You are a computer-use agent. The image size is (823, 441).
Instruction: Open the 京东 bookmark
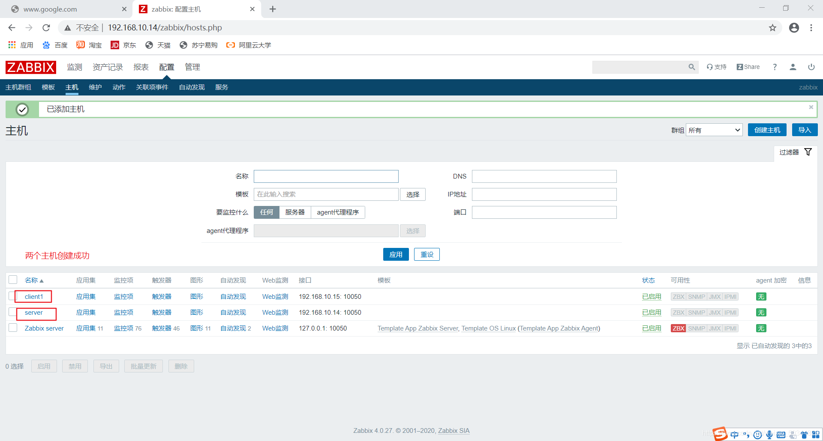point(123,45)
